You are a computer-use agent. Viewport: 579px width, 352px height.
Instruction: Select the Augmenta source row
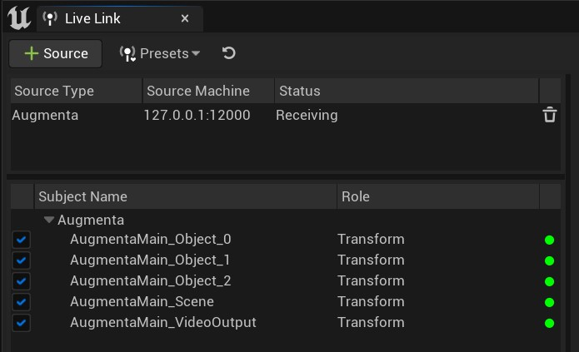coord(286,115)
